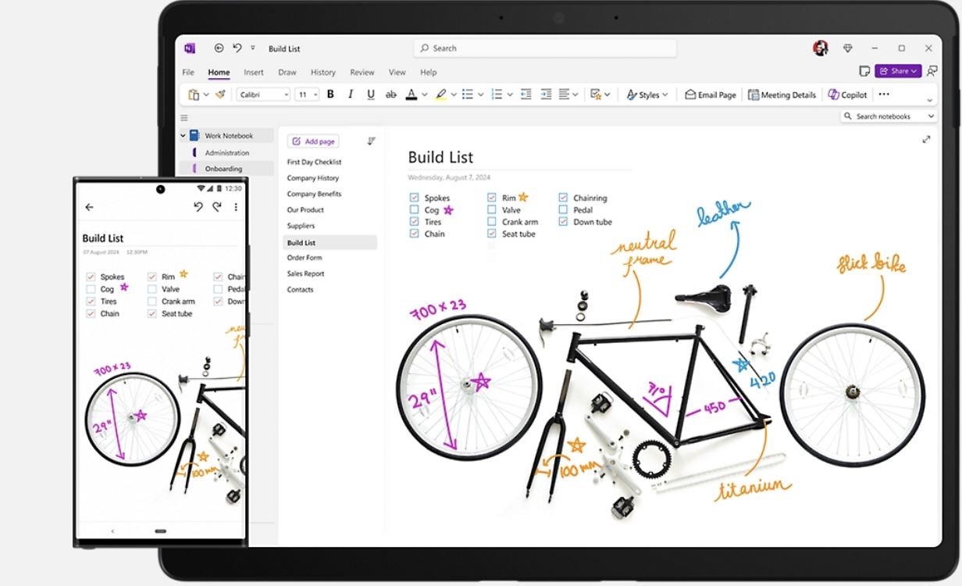This screenshot has height=586, width=962.
Task: Switch to the Insert tab
Action: pos(254,72)
